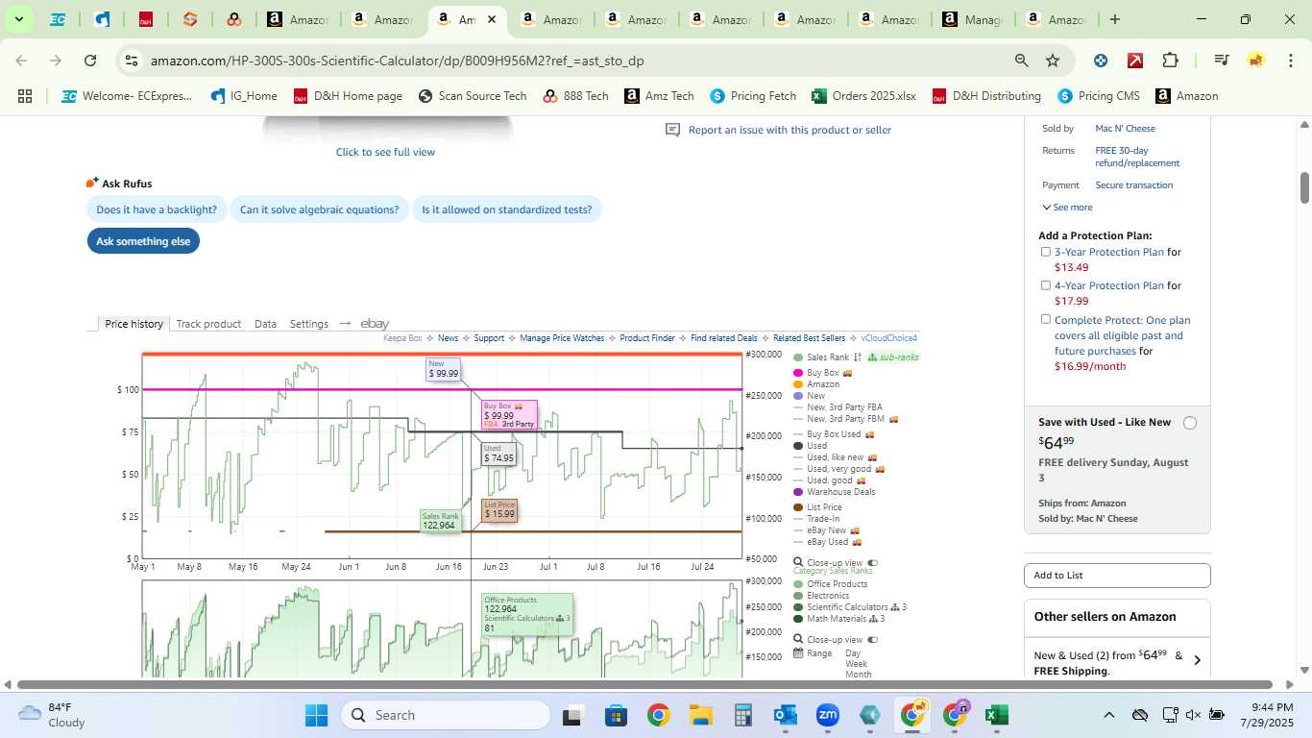Click magnifier icon of upper Close-up view
The width and height of the screenshot is (1312, 738).
(x=798, y=563)
